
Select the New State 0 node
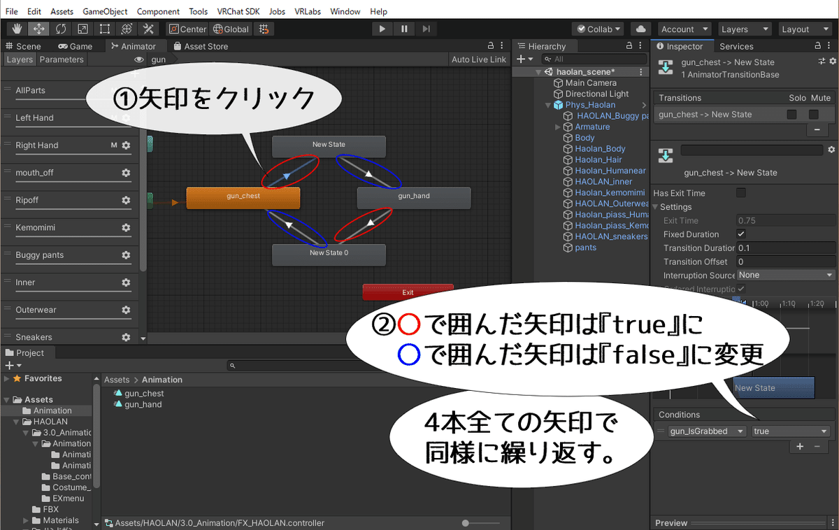[x=329, y=255]
